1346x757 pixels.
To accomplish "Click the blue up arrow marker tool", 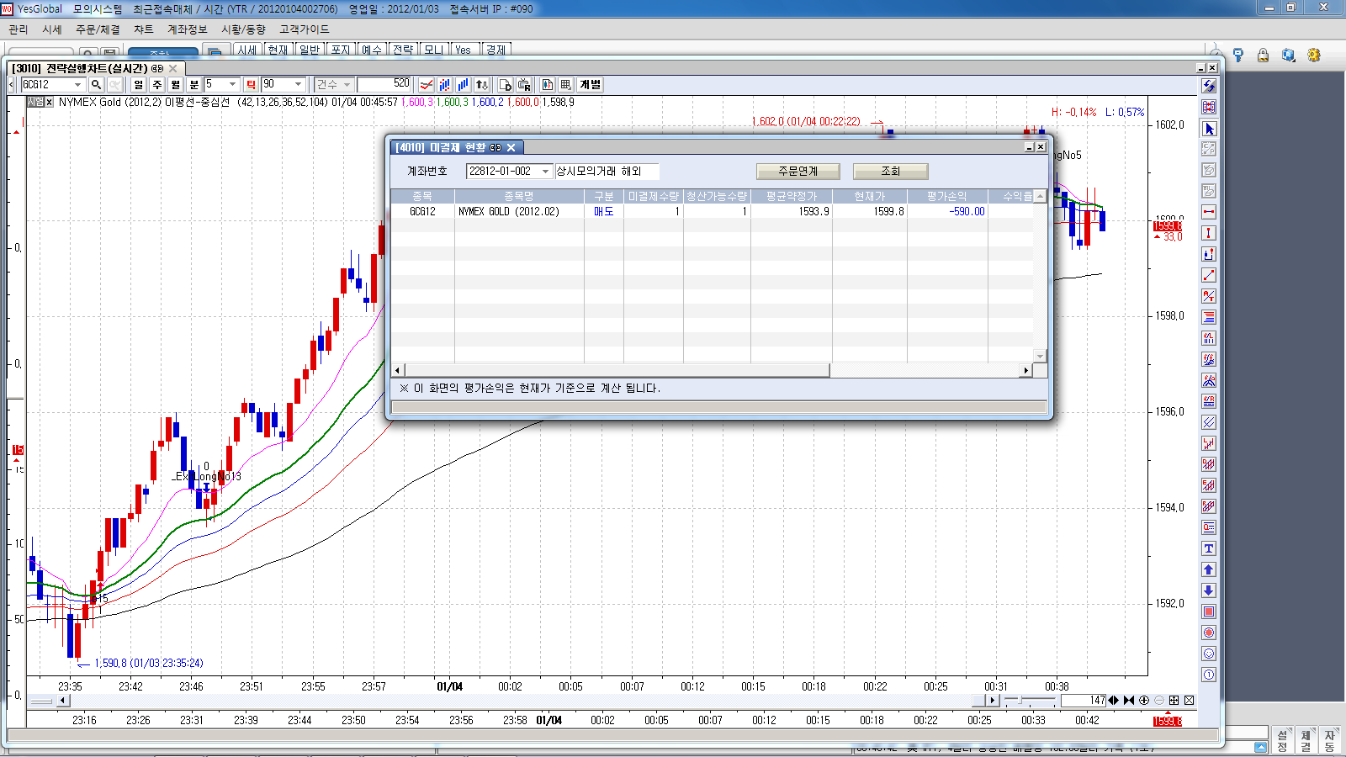I will tap(1209, 569).
